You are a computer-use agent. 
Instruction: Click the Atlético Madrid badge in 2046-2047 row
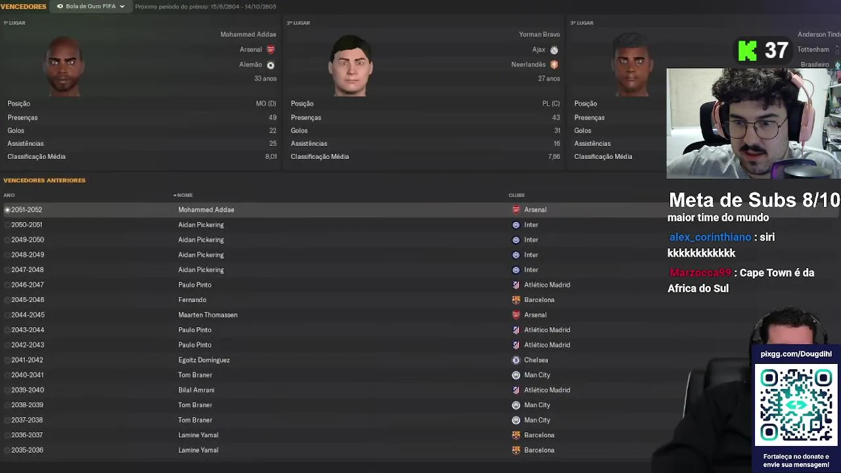pos(516,285)
